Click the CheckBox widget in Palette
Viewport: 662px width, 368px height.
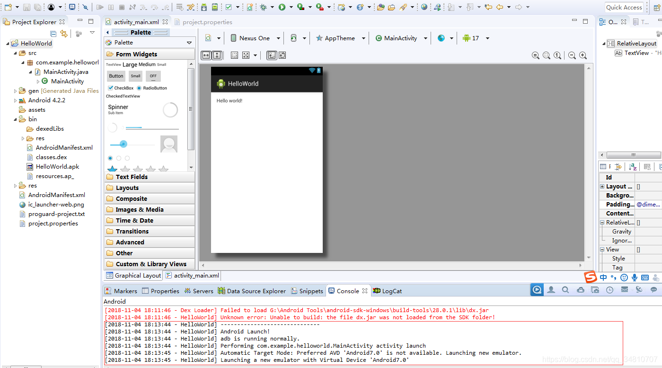point(121,88)
